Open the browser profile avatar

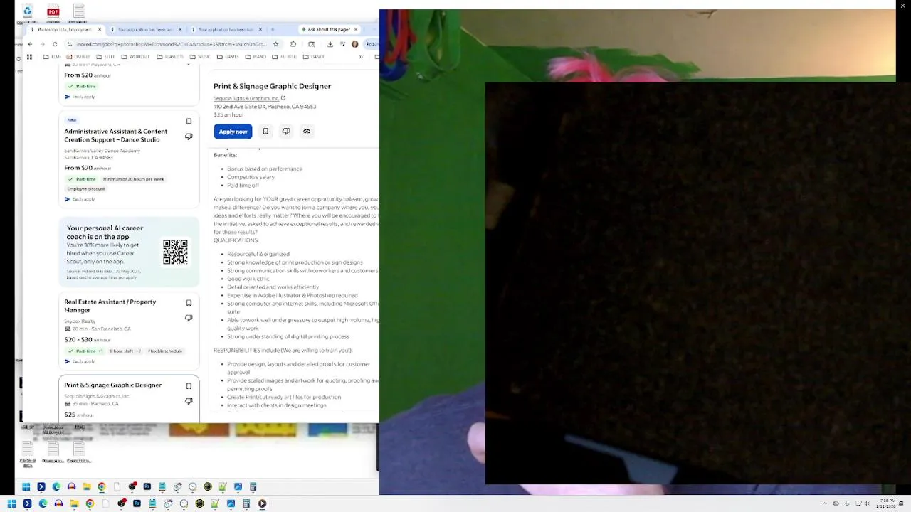click(x=355, y=44)
